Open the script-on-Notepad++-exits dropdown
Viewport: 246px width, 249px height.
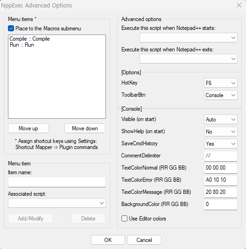tap(189, 59)
